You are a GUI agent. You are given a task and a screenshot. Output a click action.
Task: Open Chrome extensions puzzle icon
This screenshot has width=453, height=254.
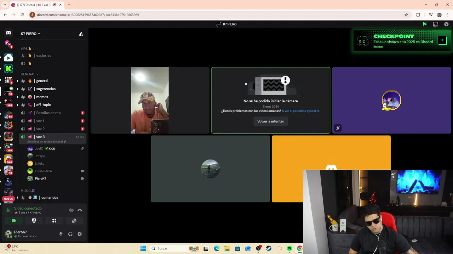pyautogui.click(x=418, y=15)
